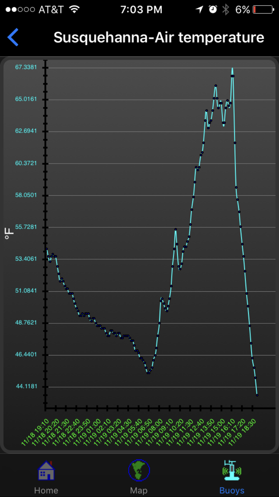Tap the Bluetooth status icon
279x497 pixels.
click(x=225, y=10)
